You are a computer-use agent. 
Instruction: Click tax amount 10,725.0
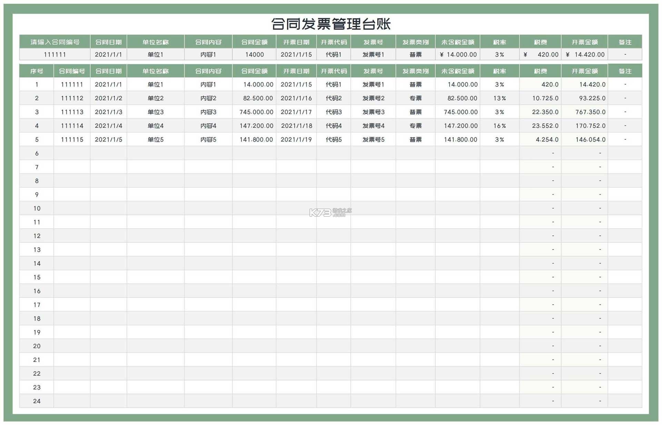tap(540, 98)
